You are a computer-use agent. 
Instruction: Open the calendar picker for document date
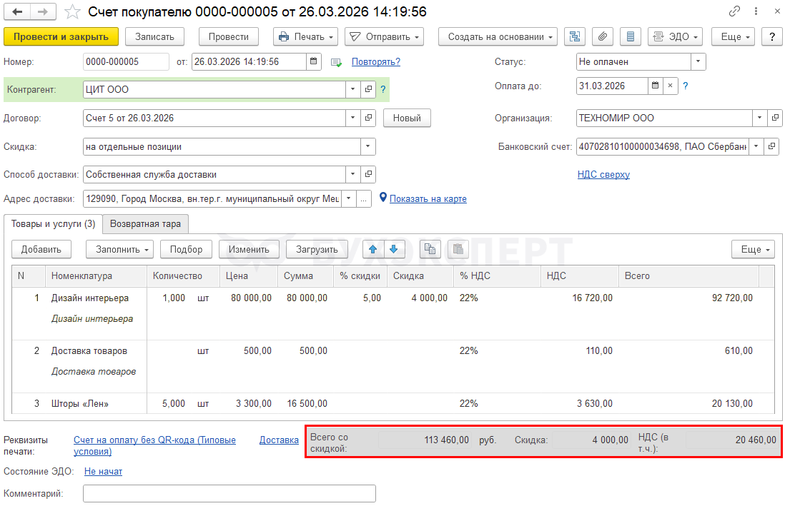tap(314, 61)
